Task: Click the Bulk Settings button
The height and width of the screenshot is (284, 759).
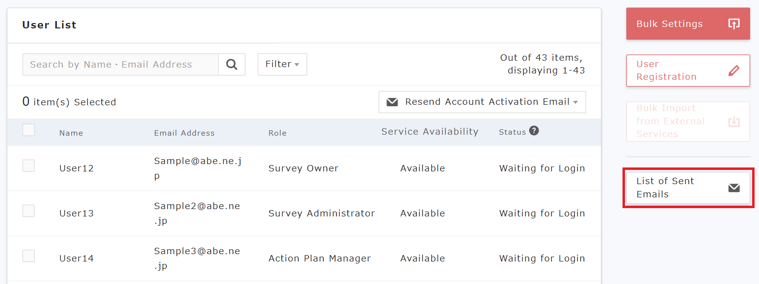Action: 687,24
